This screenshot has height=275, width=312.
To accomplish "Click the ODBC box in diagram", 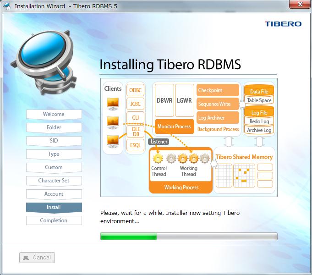I will click(135, 90).
